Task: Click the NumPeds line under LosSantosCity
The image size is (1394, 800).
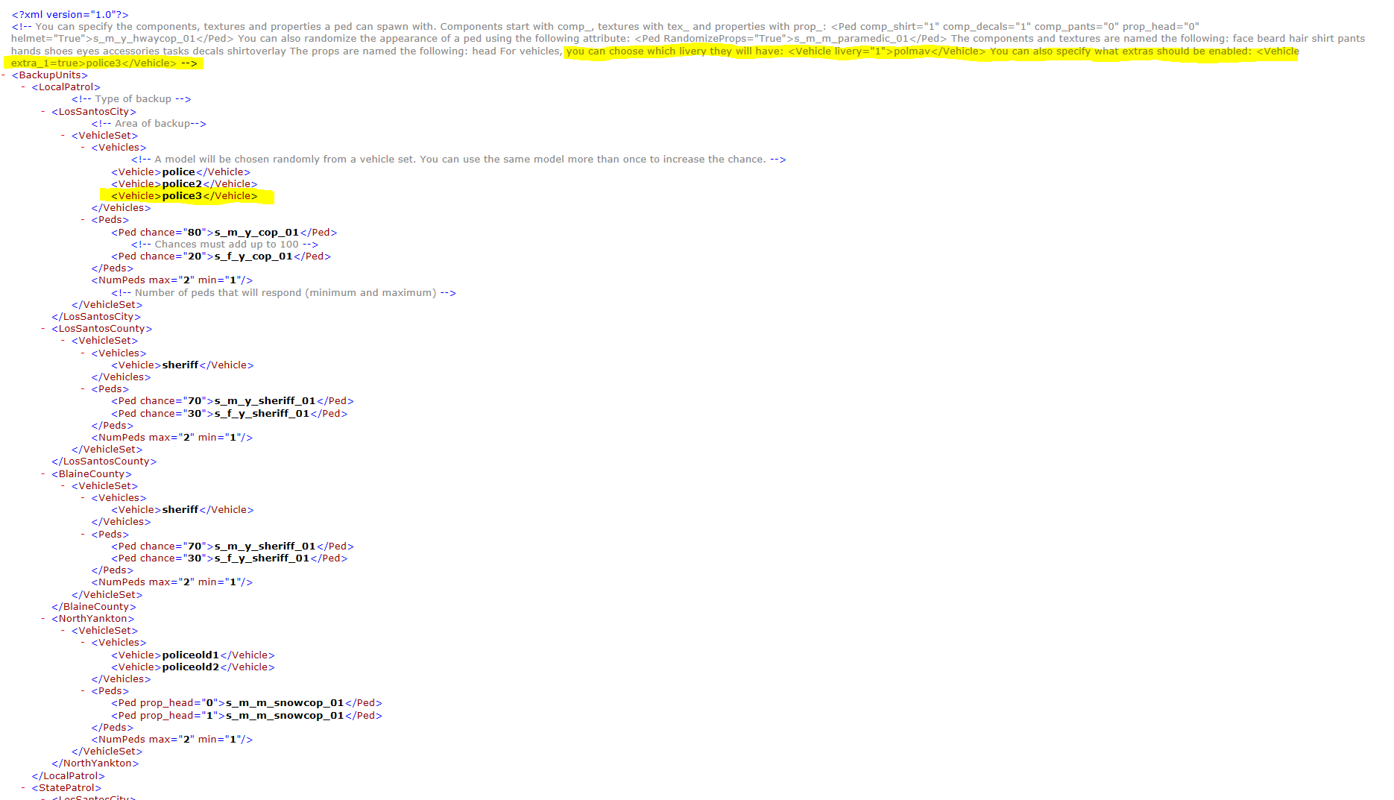Action: tap(172, 280)
